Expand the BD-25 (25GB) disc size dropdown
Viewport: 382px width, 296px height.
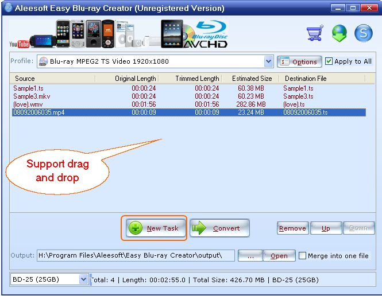83,279
